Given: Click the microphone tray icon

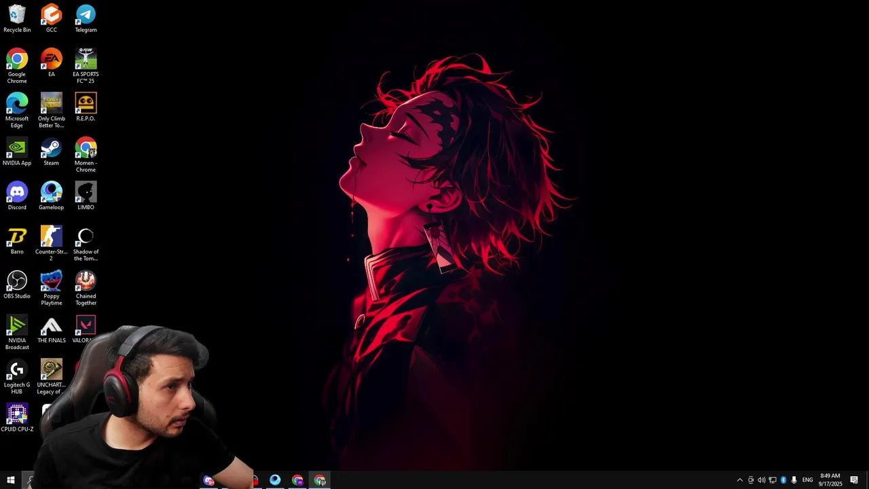Looking at the screenshot, I should (794, 480).
